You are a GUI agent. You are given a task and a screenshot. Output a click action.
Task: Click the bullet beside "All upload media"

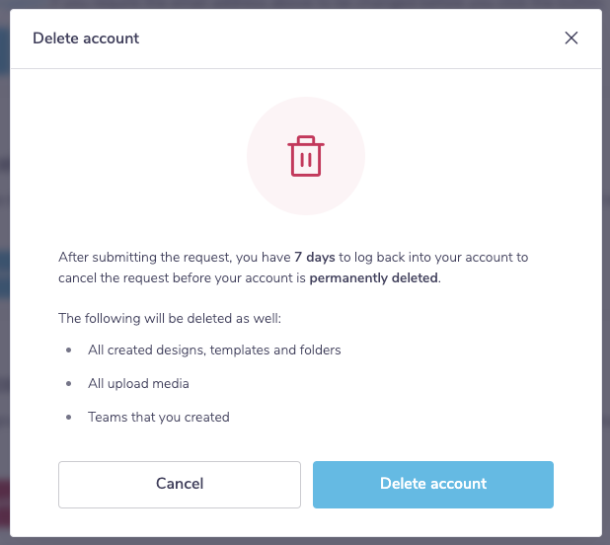pos(69,384)
